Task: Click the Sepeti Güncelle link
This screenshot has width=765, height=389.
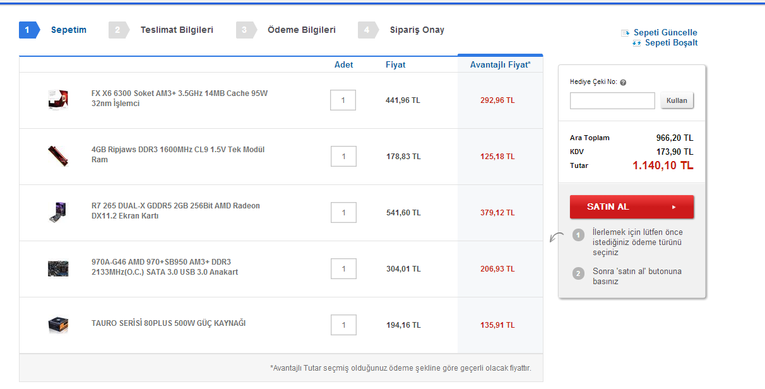Action: point(665,33)
